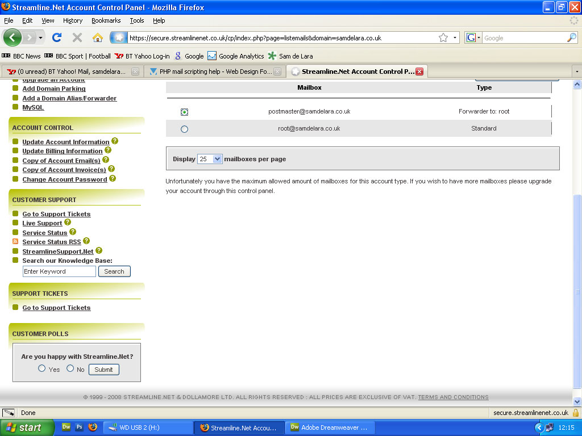Open BBC Sport Football bookmark
Screen dimensions: 582x436
[x=77, y=56]
